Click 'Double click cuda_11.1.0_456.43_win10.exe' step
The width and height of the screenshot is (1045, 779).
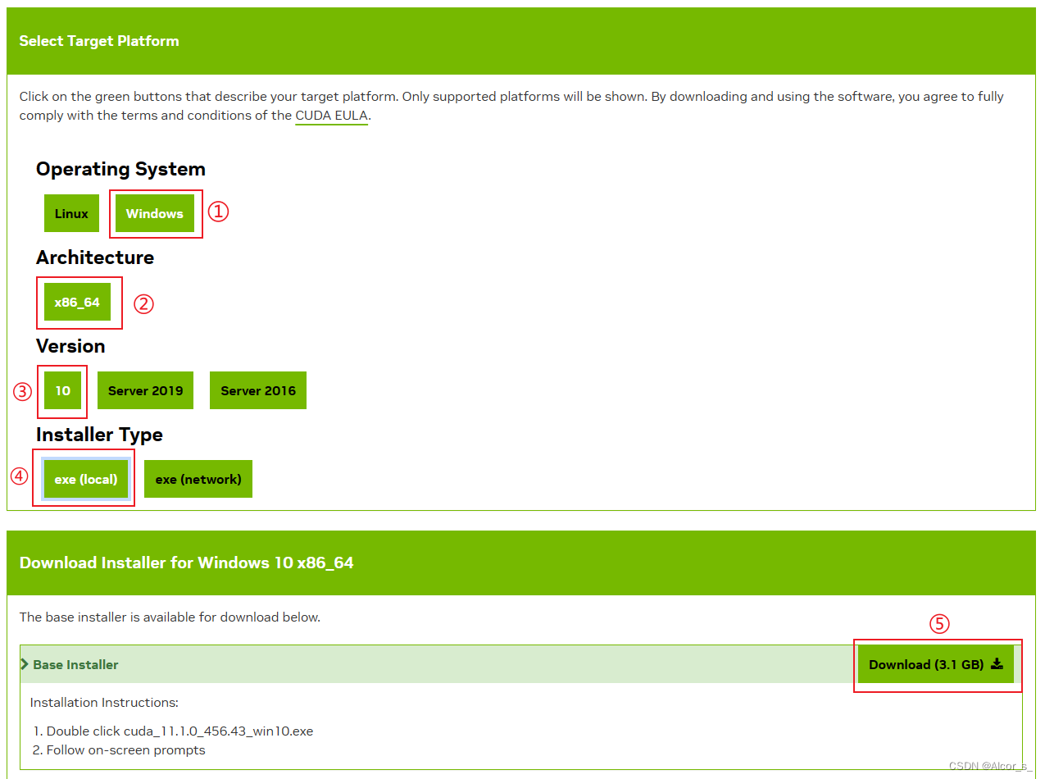(179, 731)
